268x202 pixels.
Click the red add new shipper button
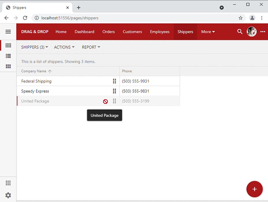tap(254, 189)
